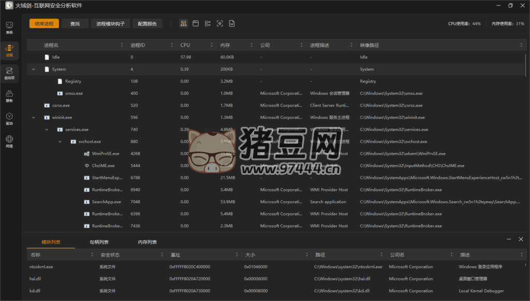Click the 进程模块钩子 button
The image size is (530, 301).
pos(110,24)
